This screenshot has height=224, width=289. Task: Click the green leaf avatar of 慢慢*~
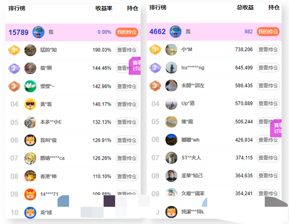[x=30, y=86]
